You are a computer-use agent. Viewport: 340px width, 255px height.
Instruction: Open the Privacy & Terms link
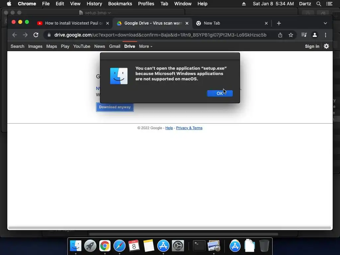click(x=189, y=128)
